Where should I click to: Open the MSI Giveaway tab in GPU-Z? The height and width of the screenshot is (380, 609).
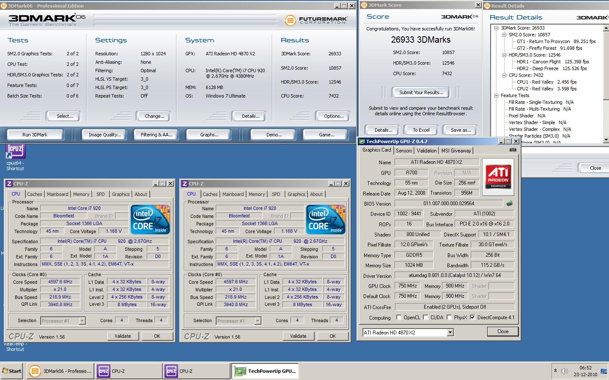[x=456, y=151]
